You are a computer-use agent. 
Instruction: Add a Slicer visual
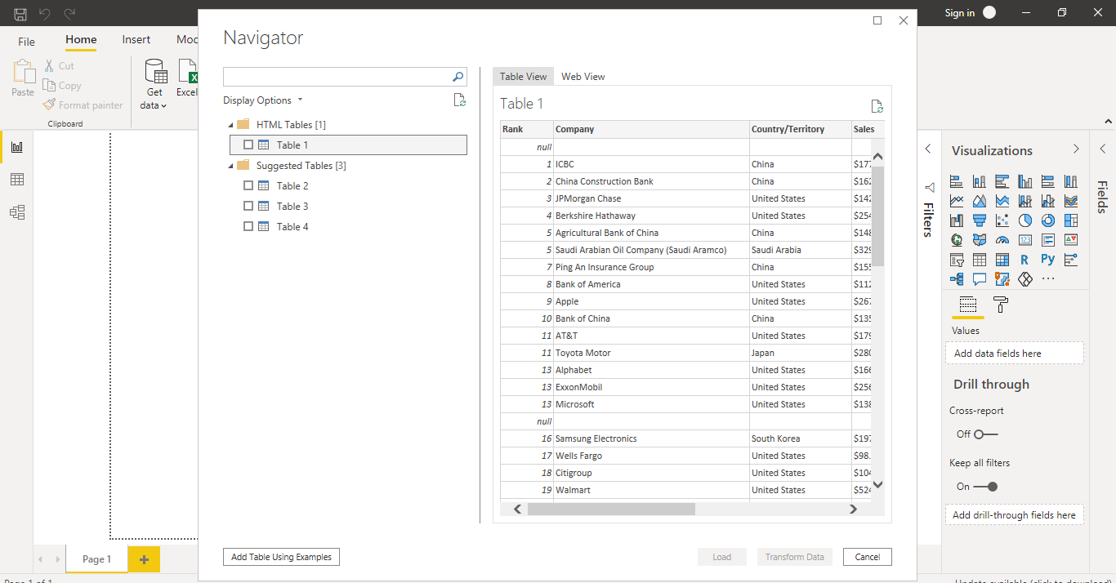coord(957,260)
